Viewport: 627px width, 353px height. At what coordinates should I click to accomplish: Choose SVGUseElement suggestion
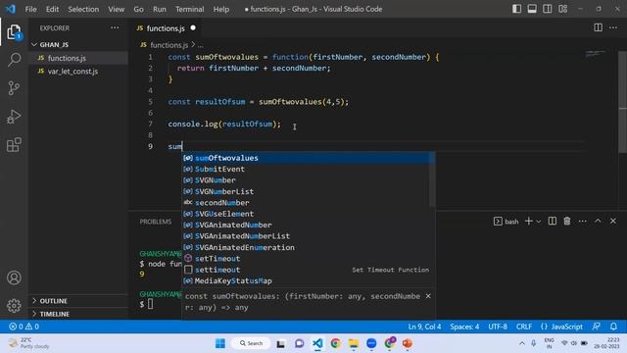click(309, 214)
